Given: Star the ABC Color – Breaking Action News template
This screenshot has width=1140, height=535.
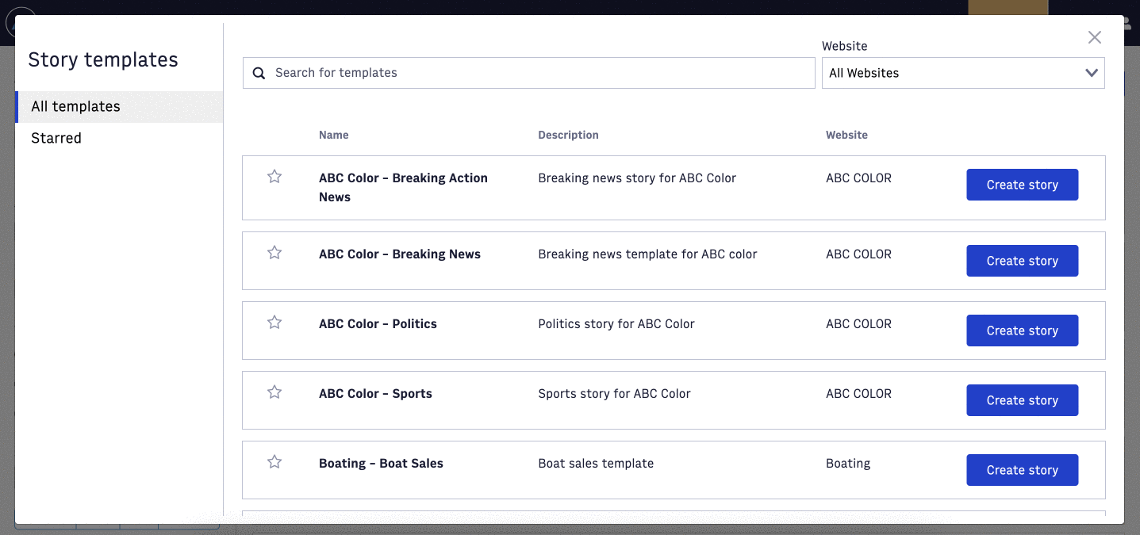Looking at the screenshot, I should [274, 177].
